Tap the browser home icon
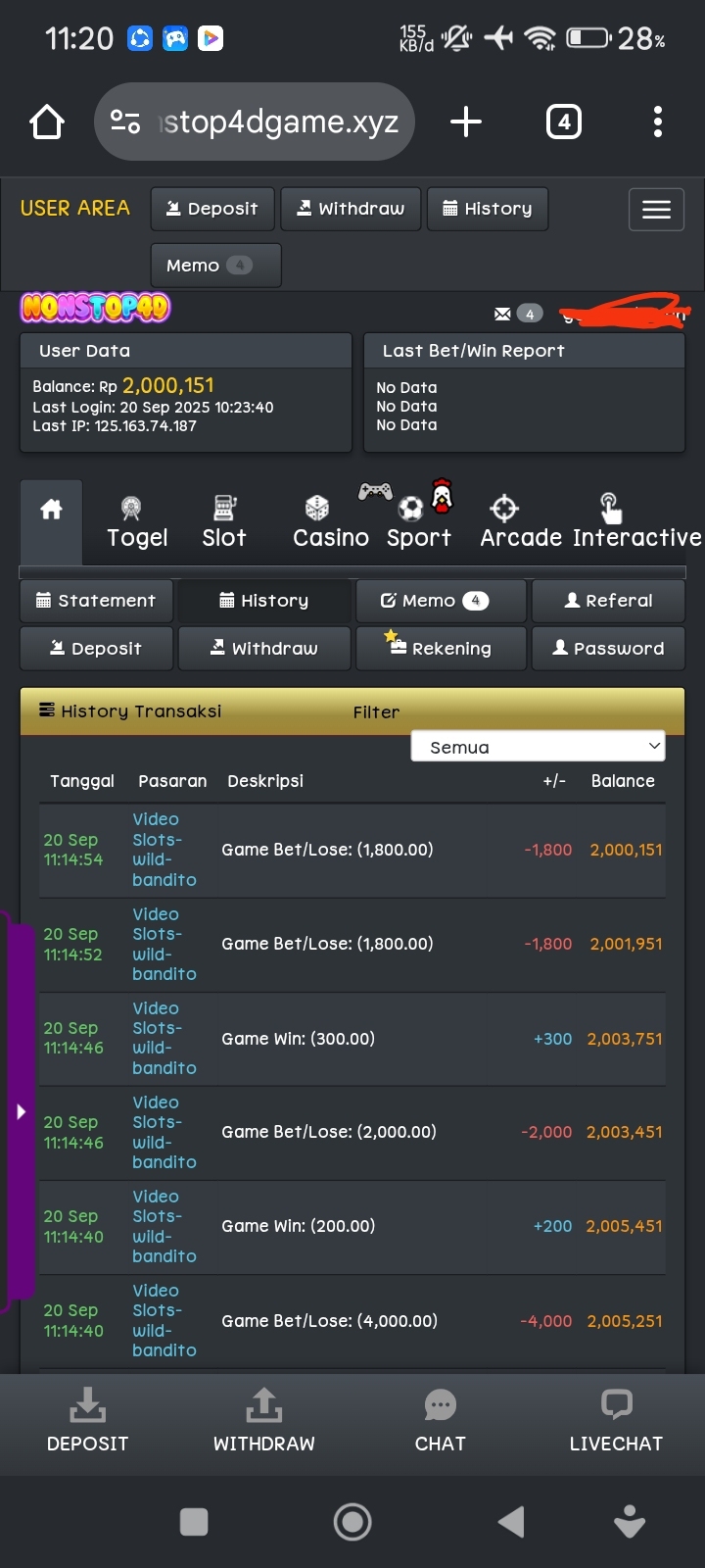 [47, 122]
